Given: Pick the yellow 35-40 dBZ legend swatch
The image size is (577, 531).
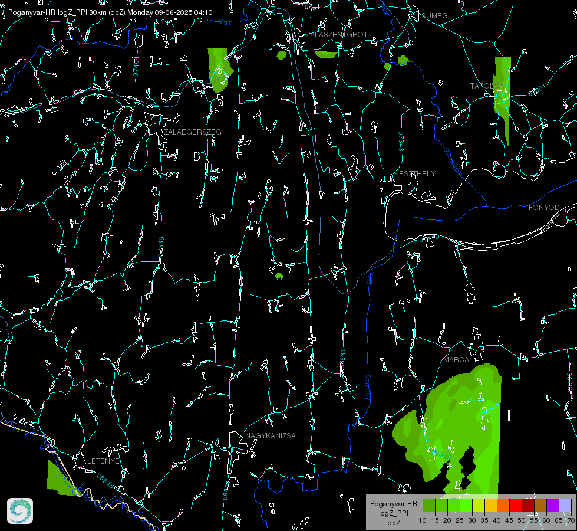Looking at the screenshot, I should pos(491,505).
